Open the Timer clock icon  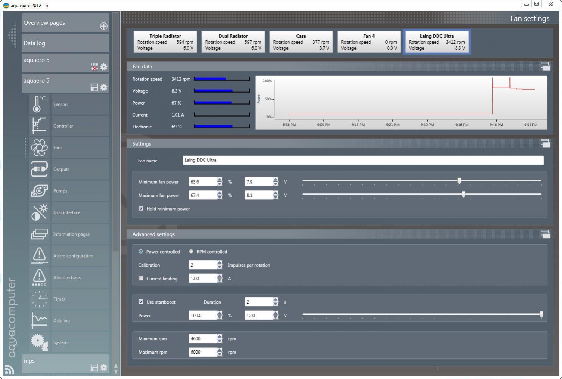(39, 299)
